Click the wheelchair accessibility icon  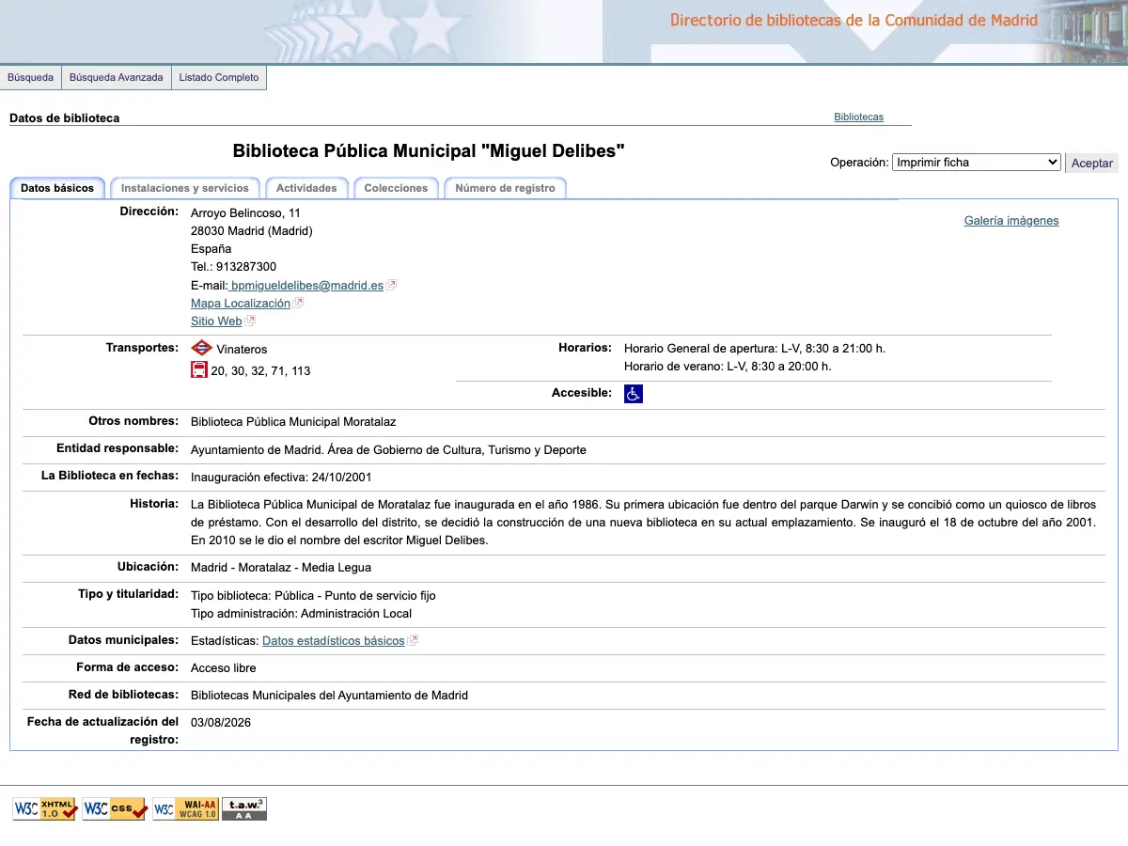click(634, 394)
